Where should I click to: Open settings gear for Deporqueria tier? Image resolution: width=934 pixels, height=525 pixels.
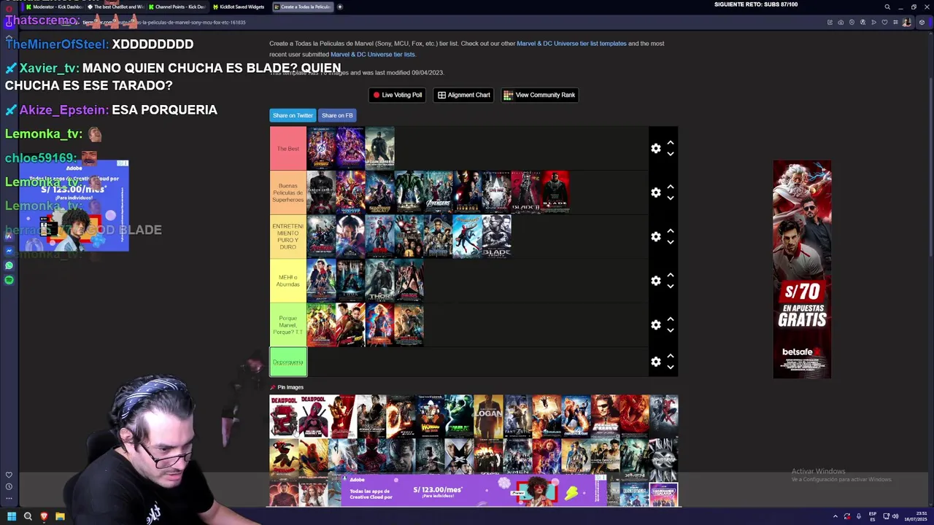[655, 362]
